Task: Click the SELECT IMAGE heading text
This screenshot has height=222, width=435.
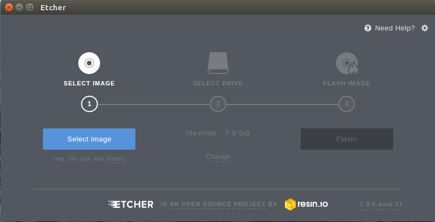Action: pyautogui.click(x=89, y=83)
